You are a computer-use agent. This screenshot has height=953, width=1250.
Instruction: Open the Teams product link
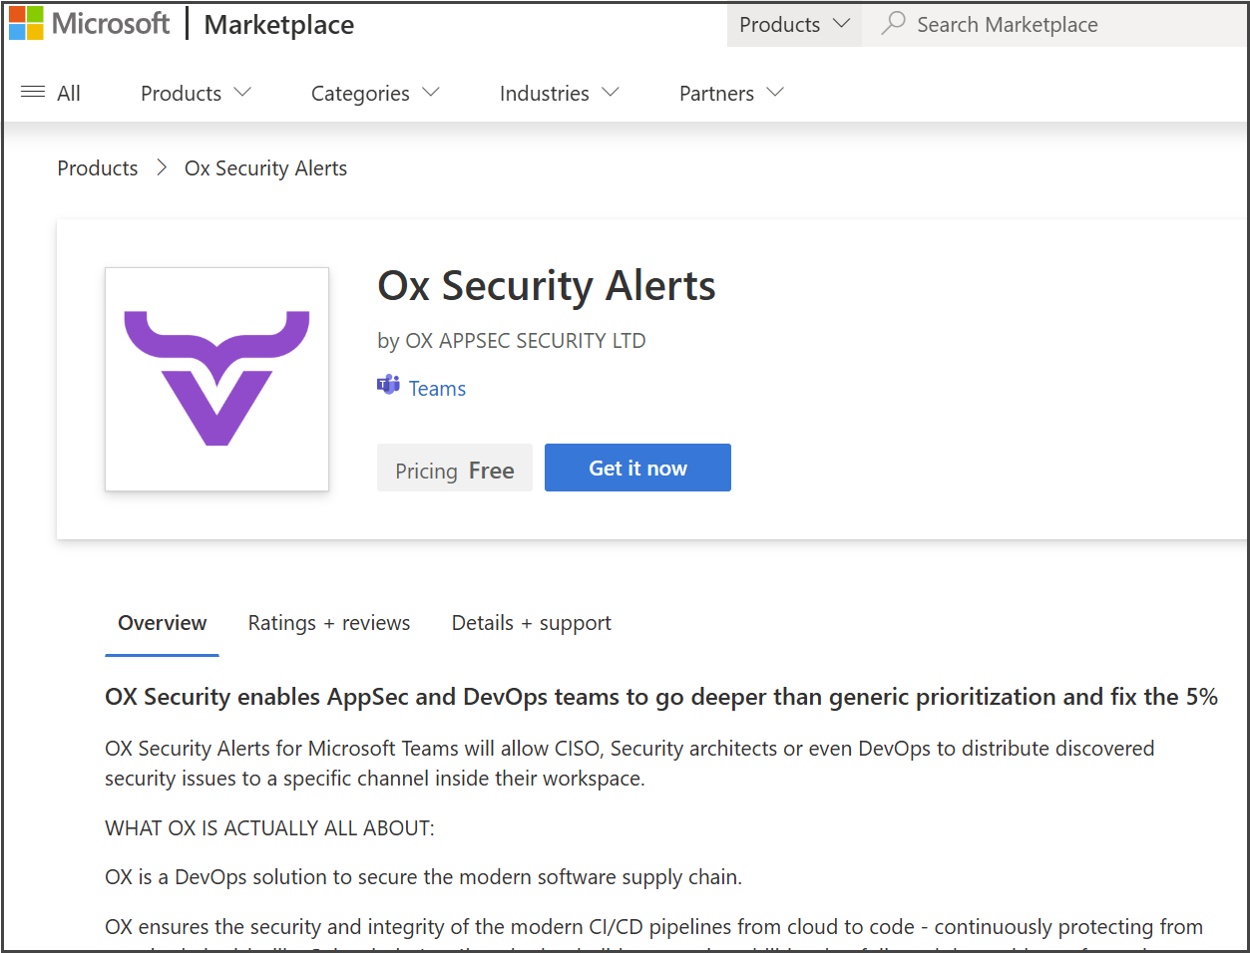pos(437,389)
